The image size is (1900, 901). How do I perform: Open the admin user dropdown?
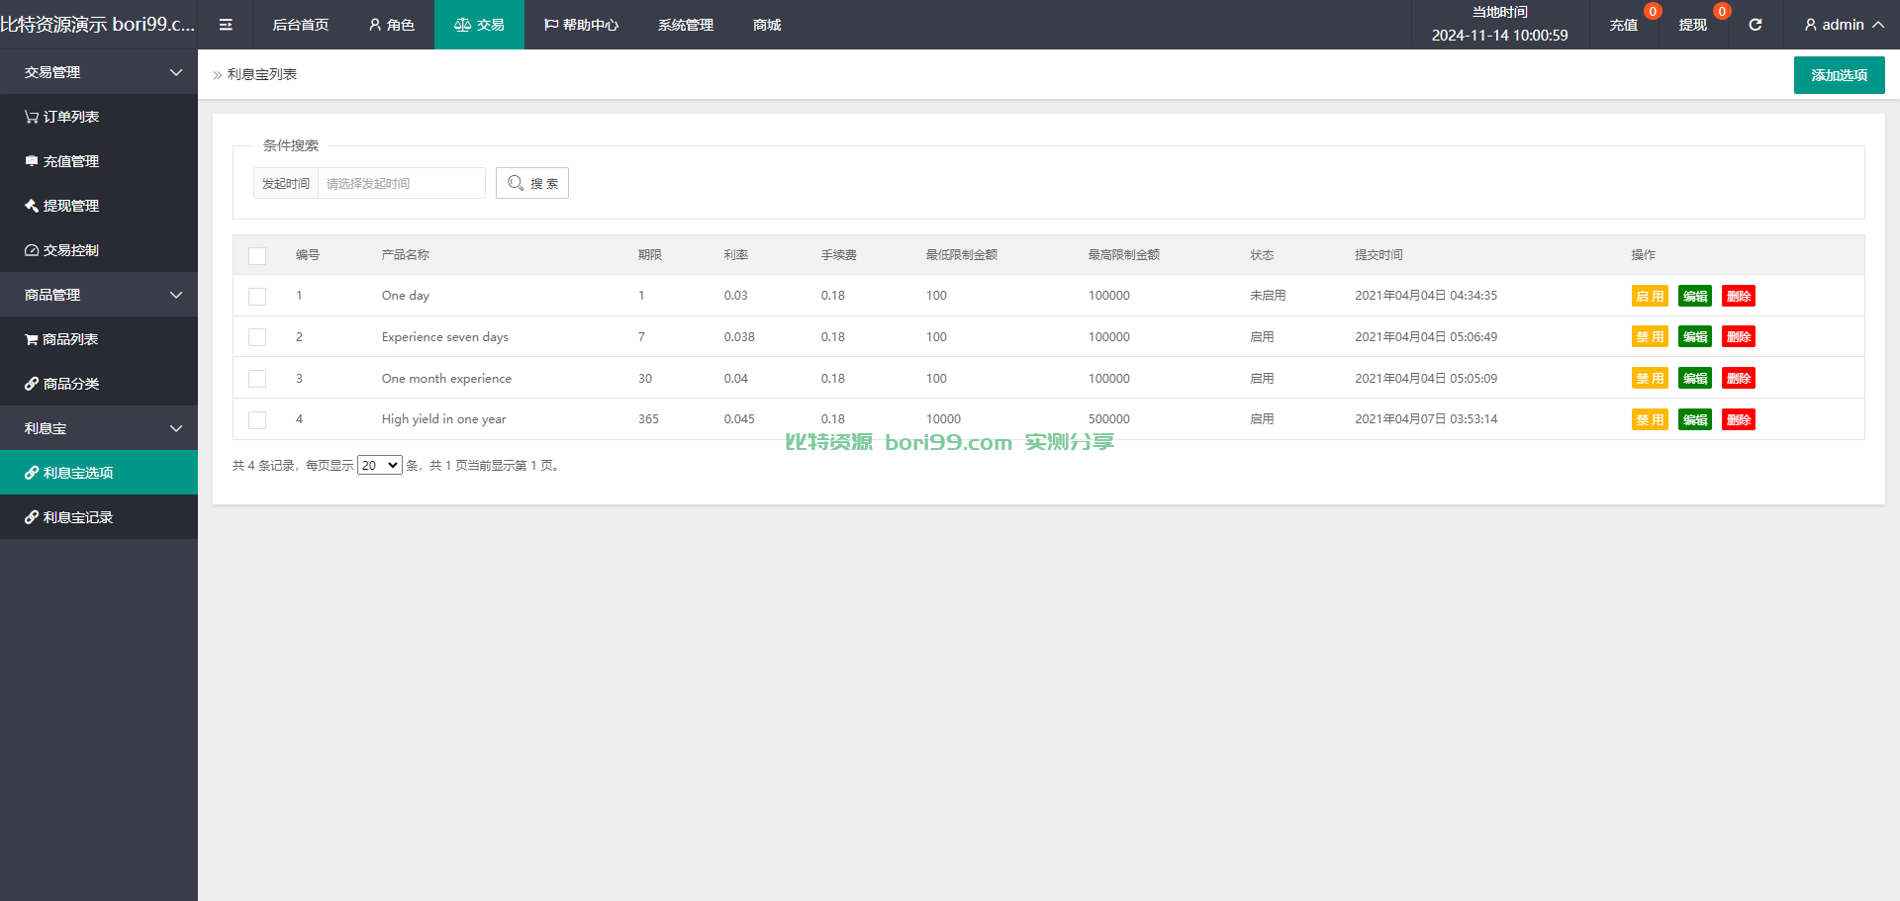point(1844,25)
